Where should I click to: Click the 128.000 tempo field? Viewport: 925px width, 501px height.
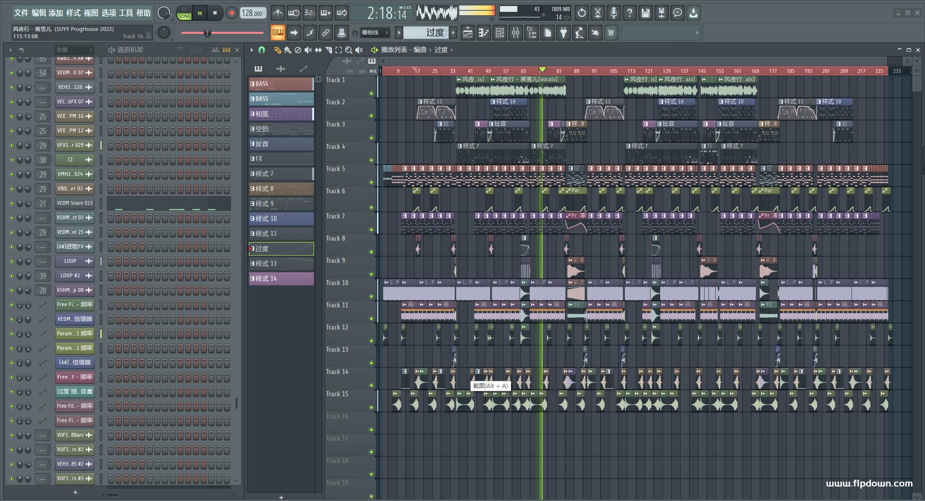click(x=253, y=13)
